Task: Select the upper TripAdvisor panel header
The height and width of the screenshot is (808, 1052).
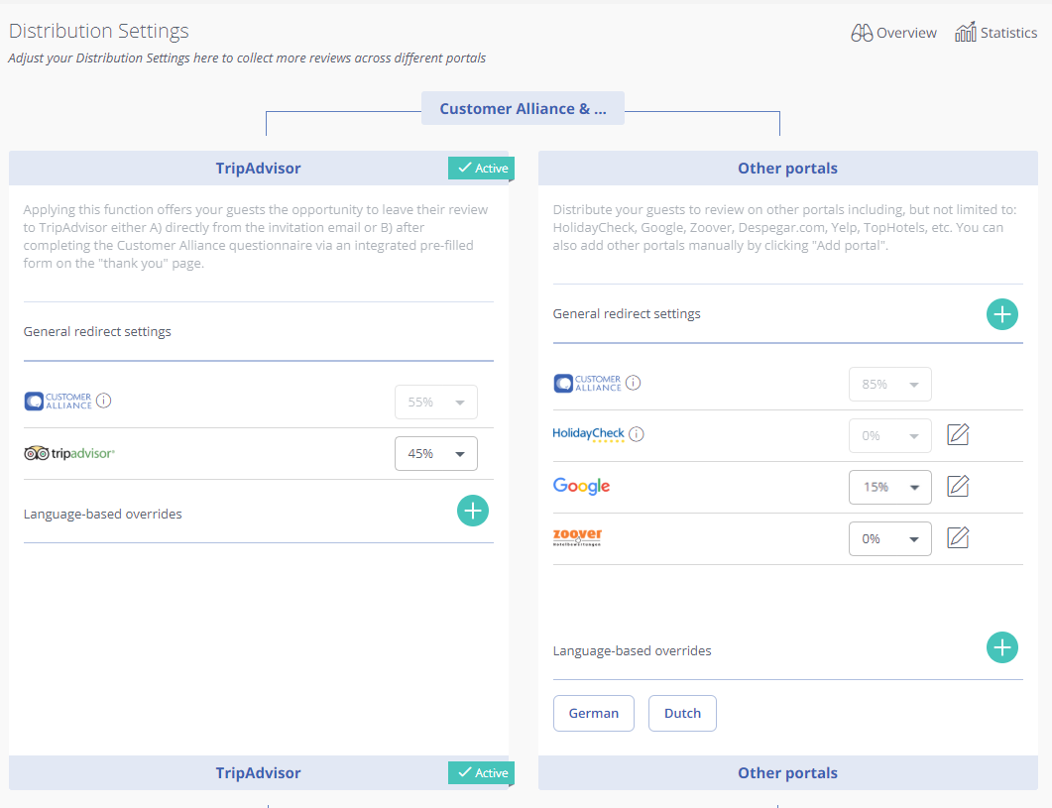Action: [x=259, y=169]
